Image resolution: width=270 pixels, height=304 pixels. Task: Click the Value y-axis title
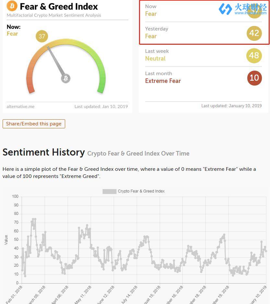pyautogui.click(x=6, y=240)
